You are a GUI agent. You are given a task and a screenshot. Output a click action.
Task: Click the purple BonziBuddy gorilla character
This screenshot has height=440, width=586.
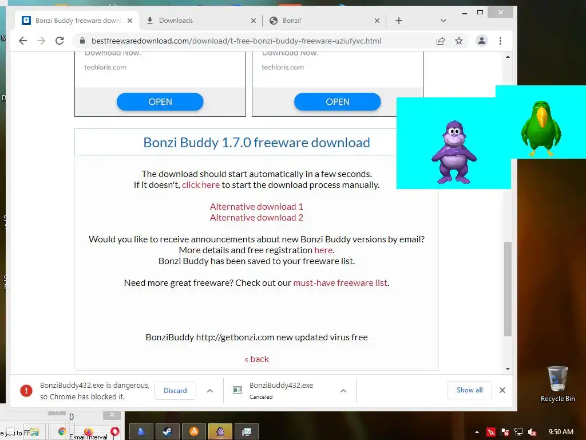click(454, 152)
